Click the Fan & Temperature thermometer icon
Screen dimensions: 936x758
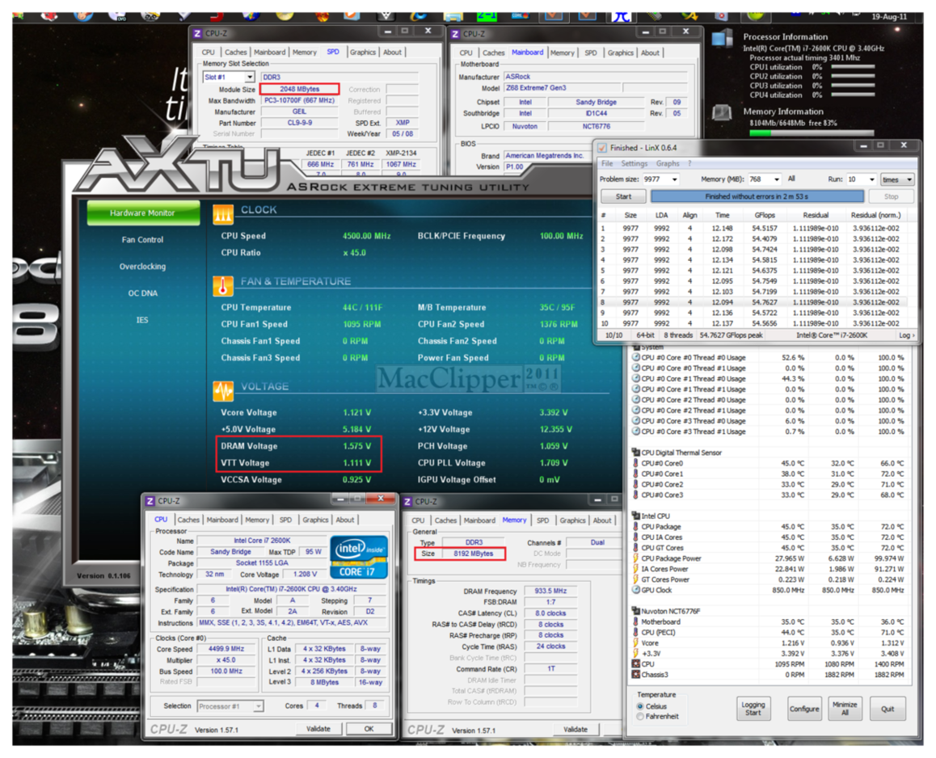(222, 285)
